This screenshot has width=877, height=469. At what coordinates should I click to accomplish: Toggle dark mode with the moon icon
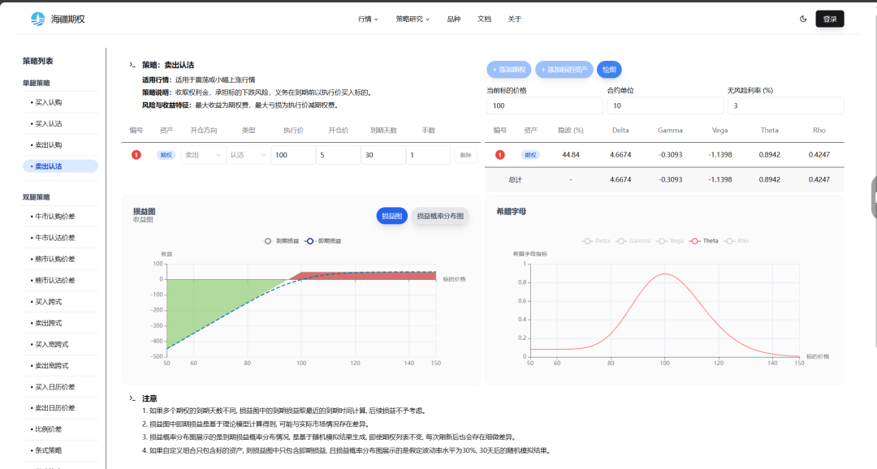pyautogui.click(x=803, y=19)
